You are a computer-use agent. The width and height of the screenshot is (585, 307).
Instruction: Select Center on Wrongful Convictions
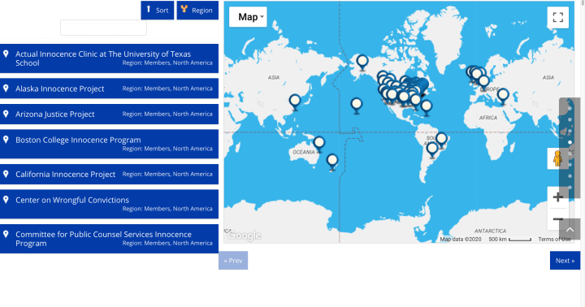pos(109,204)
